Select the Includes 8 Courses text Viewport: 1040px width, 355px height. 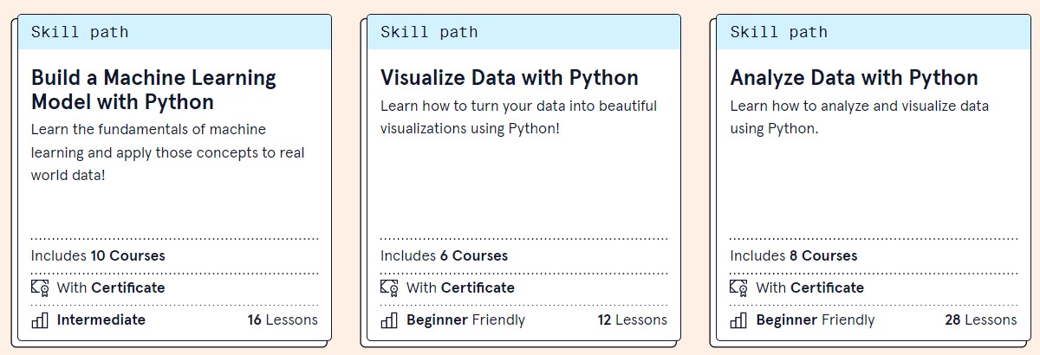(x=793, y=255)
